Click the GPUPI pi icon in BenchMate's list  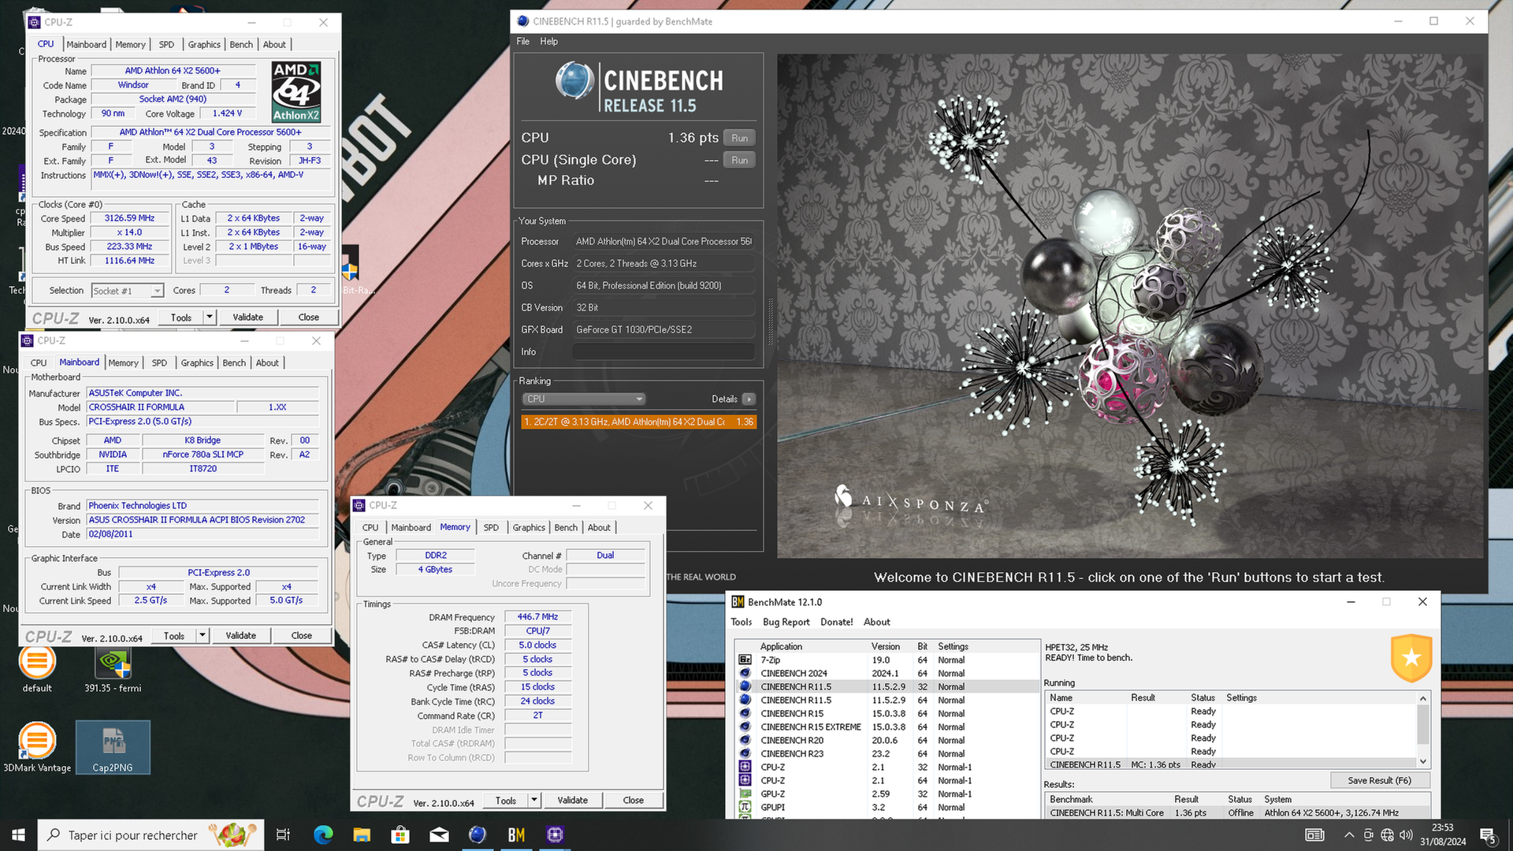(745, 807)
